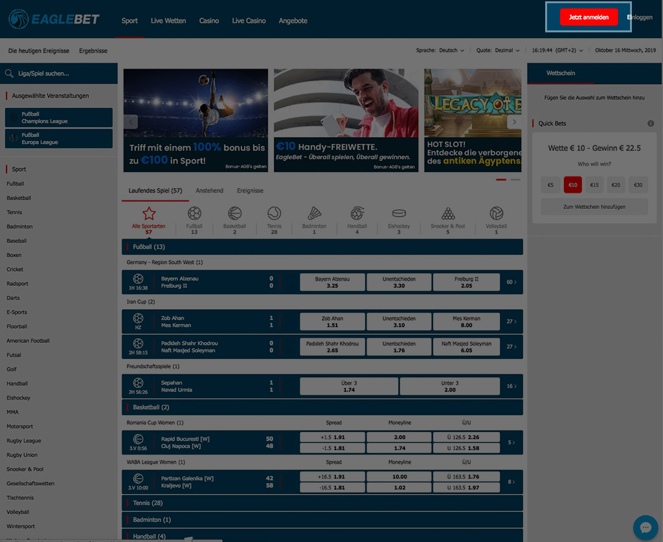This screenshot has height=542, width=663.
Task: Filter live games by Tennis icon
Action: 274,213
